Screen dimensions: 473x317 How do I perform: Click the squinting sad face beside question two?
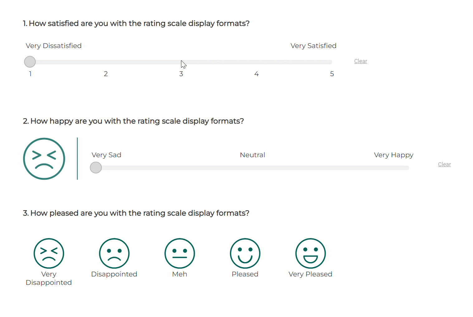pos(44,158)
